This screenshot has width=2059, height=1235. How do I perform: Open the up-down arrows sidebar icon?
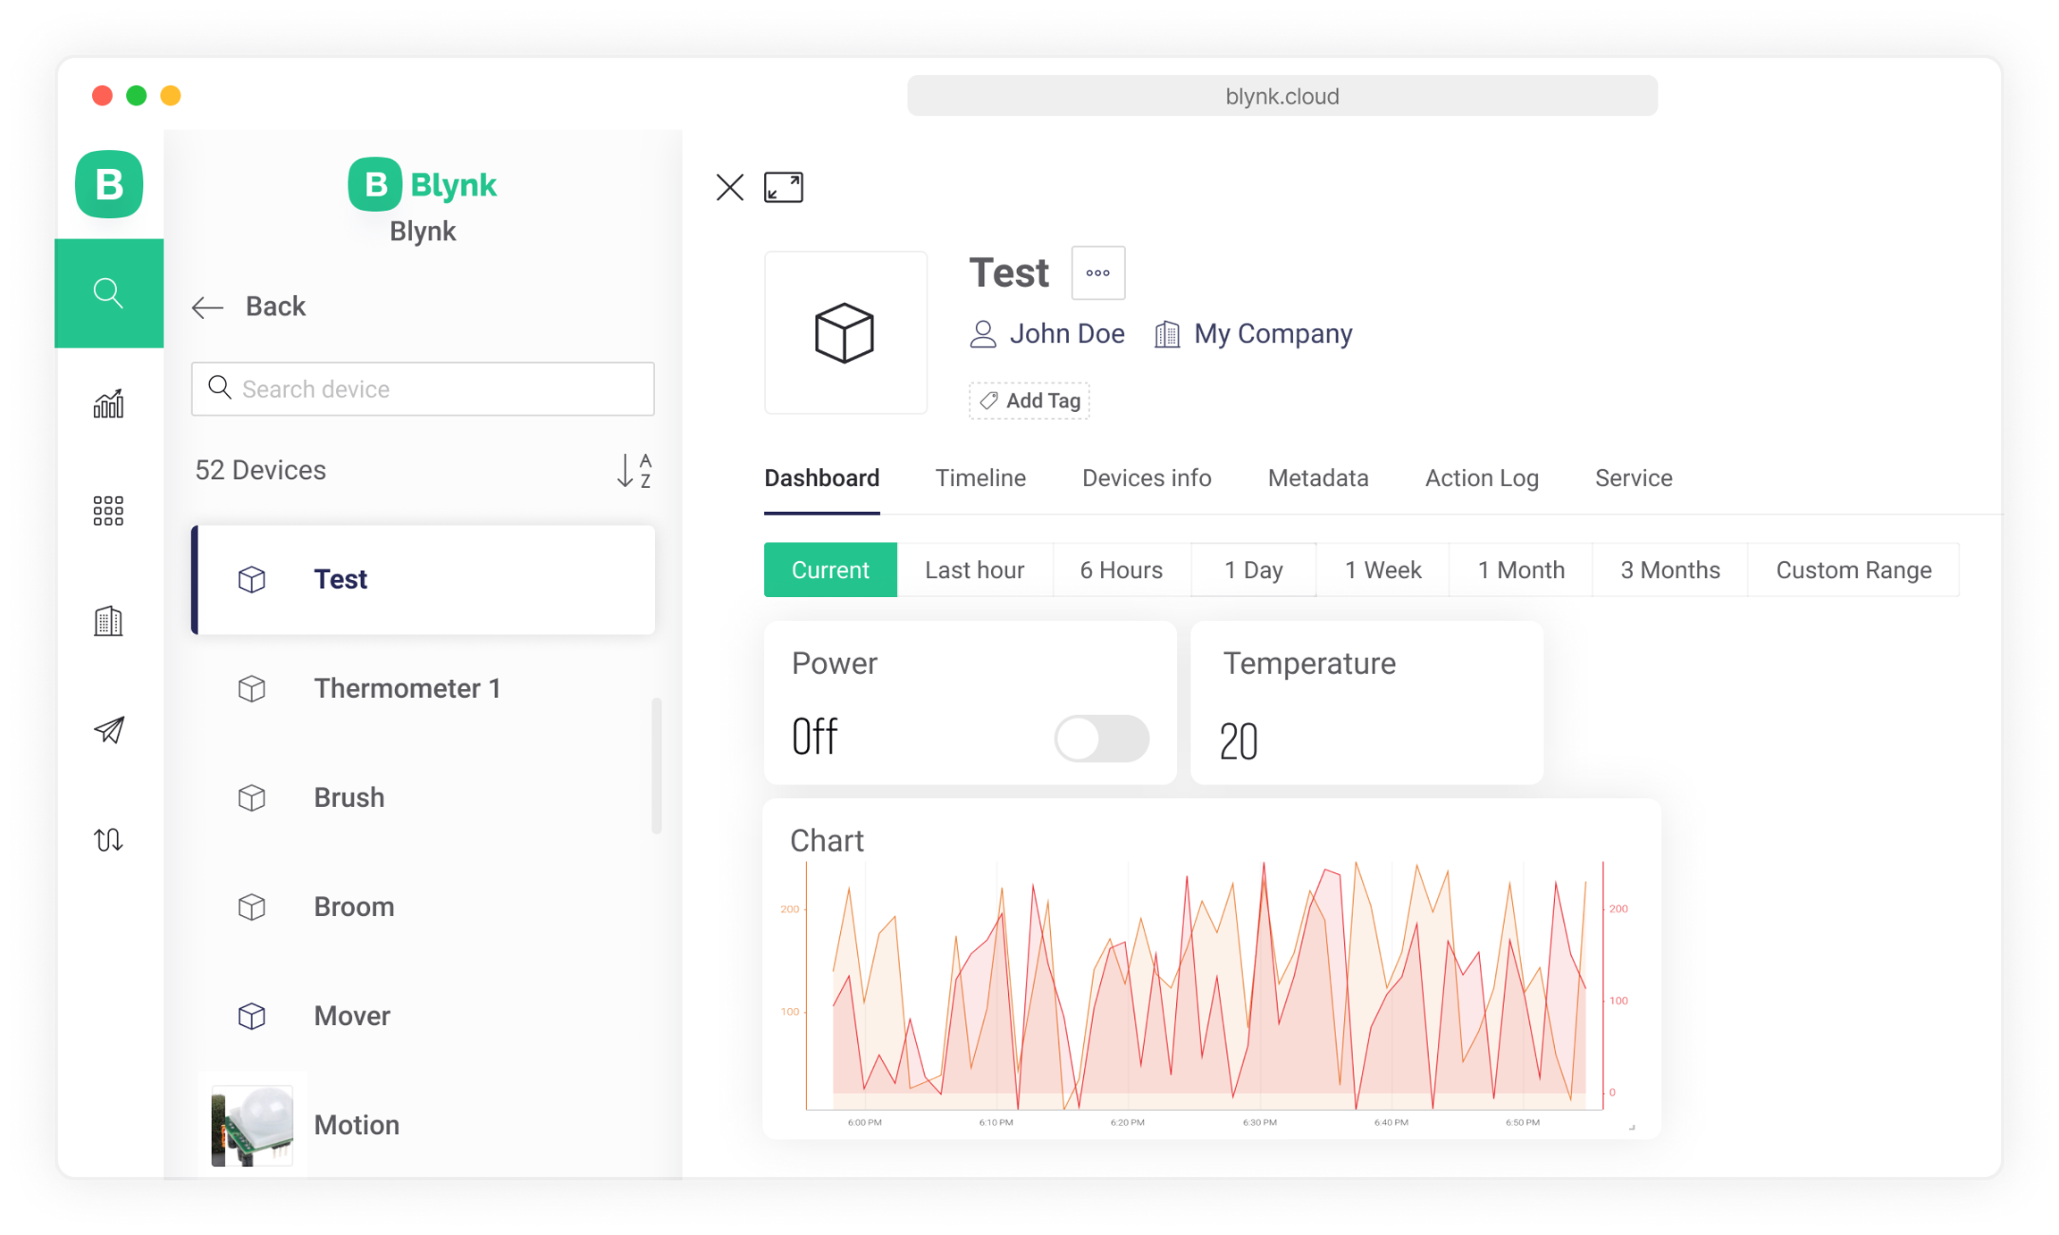pos(108,840)
